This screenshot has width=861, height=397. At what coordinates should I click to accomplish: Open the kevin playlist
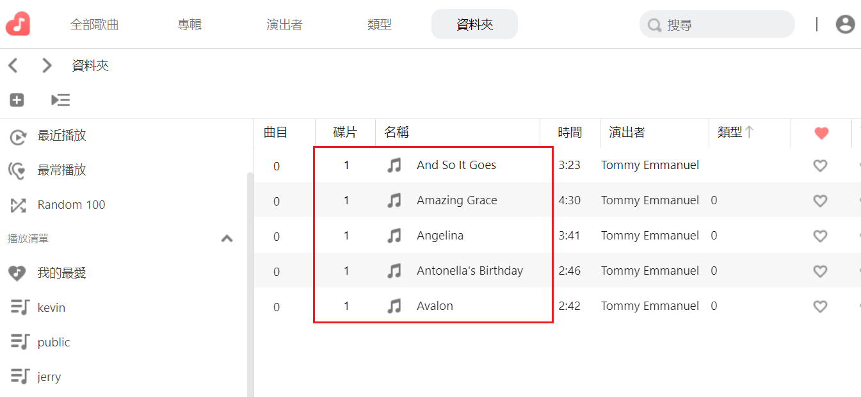pyautogui.click(x=51, y=307)
